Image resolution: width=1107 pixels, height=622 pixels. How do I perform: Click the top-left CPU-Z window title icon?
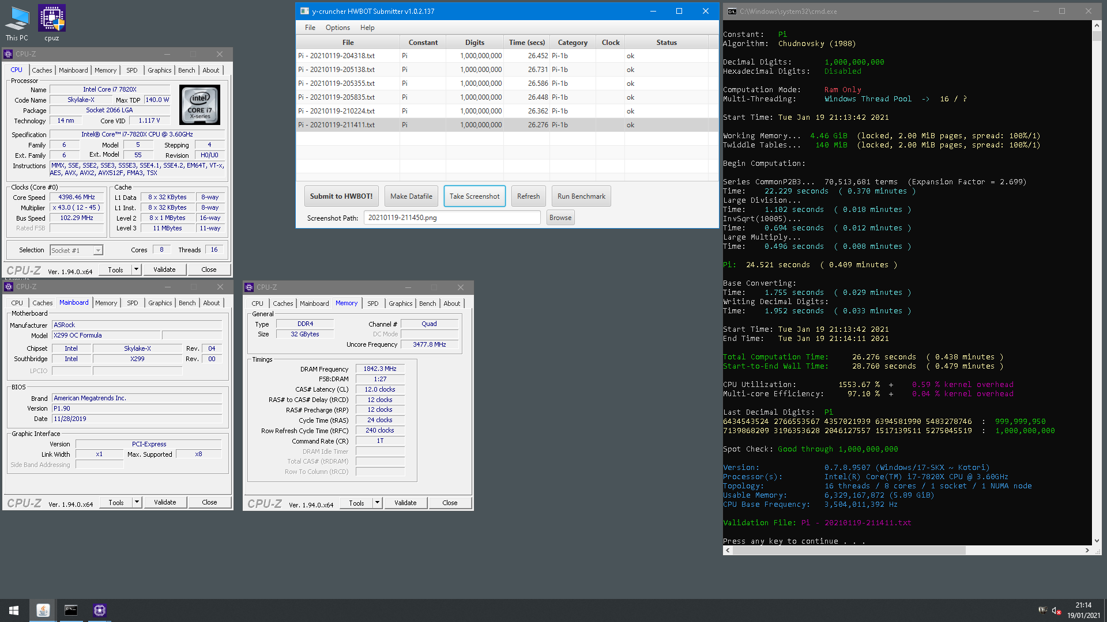click(x=8, y=54)
